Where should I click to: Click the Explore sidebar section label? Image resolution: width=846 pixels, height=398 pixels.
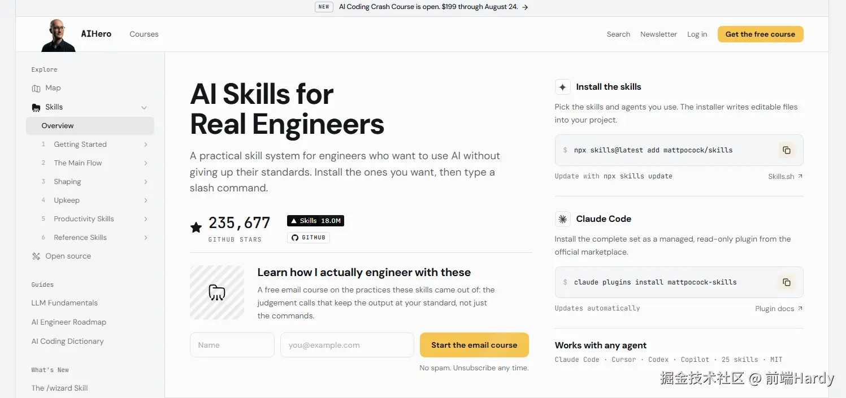(44, 70)
